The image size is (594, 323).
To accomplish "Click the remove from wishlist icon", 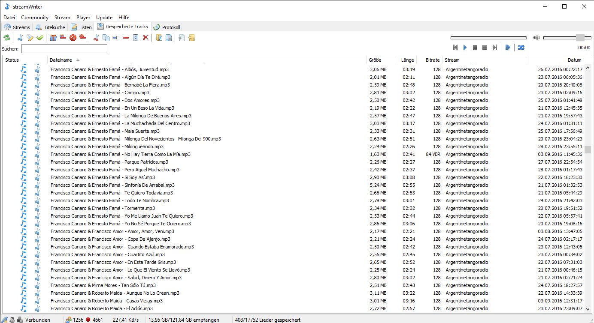I will [x=63, y=38].
